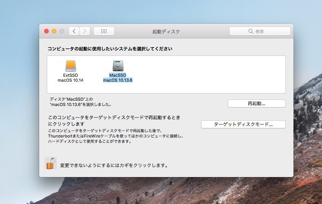The height and width of the screenshot is (204, 322).
Task: Click the open padlock icon
Action: [x=51, y=163]
